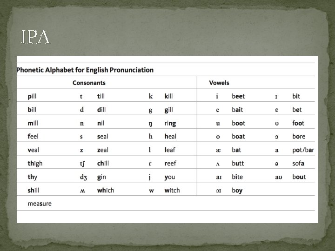Click the 'pot/bar' example word

pyautogui.click(x=303, y=150)
